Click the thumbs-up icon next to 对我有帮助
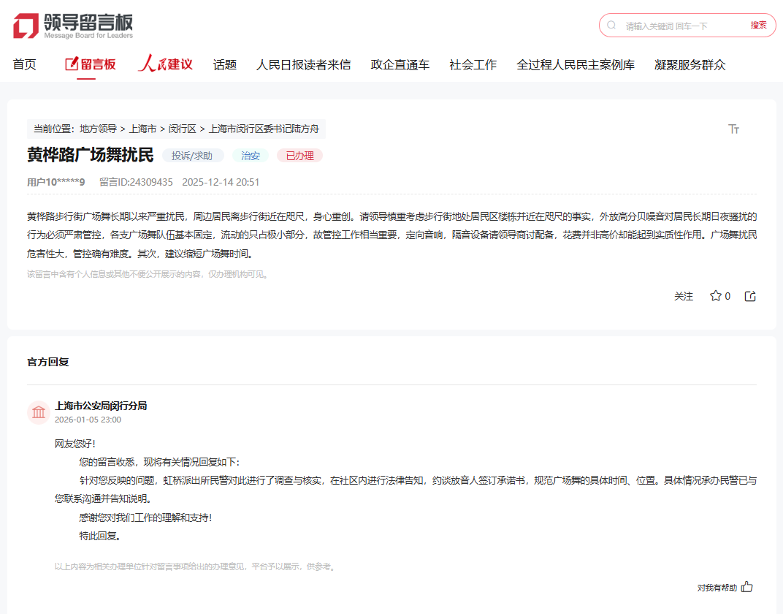This screenshot has height=614, width=783. [746, 586]
